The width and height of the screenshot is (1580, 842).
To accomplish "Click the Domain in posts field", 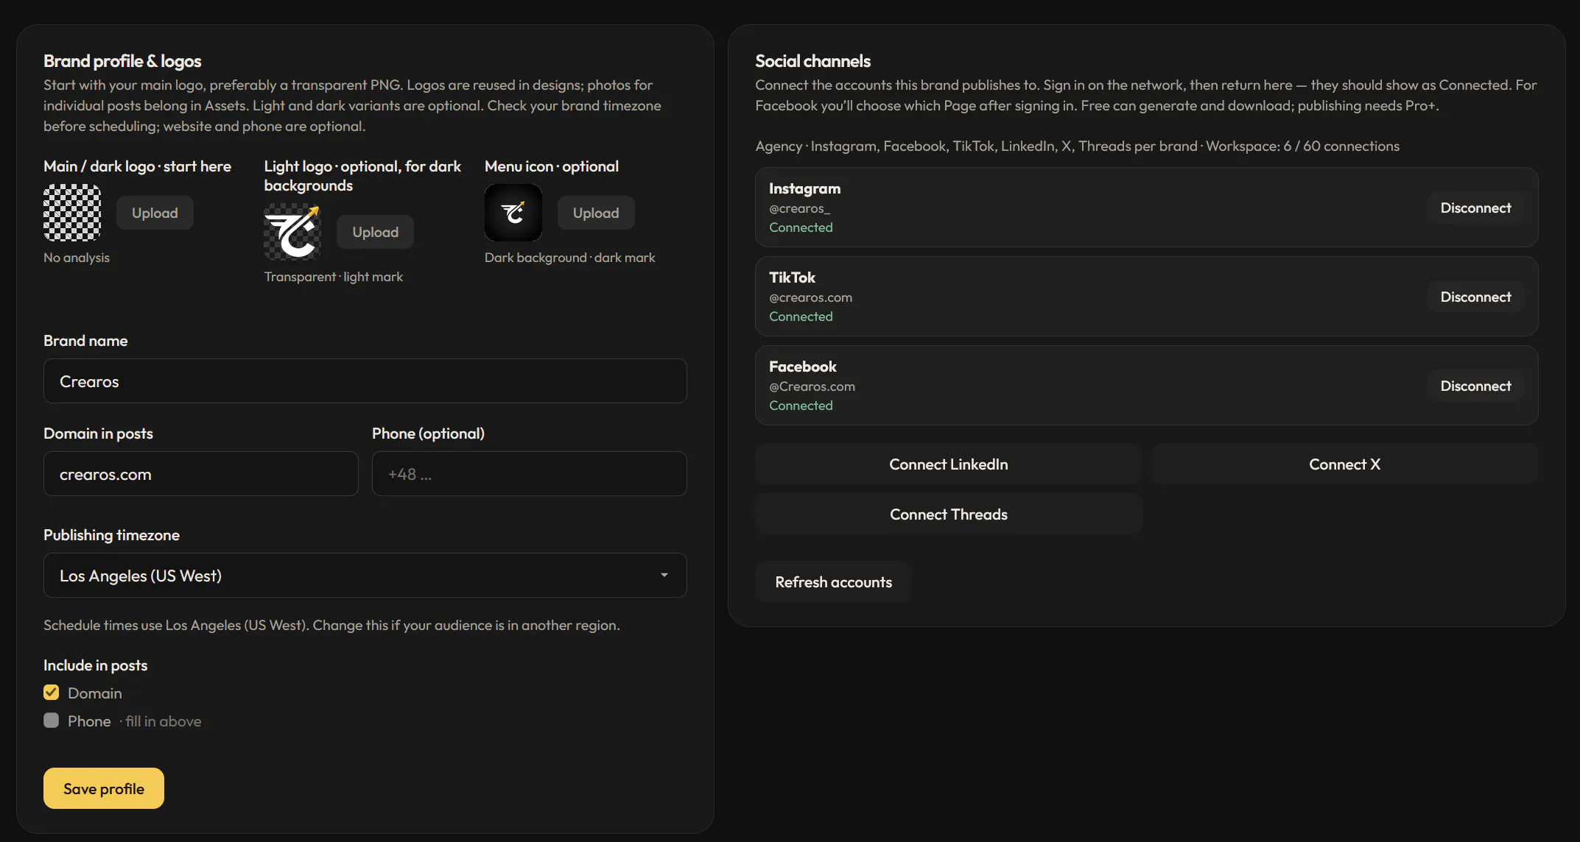I will [x=201, y=474].
